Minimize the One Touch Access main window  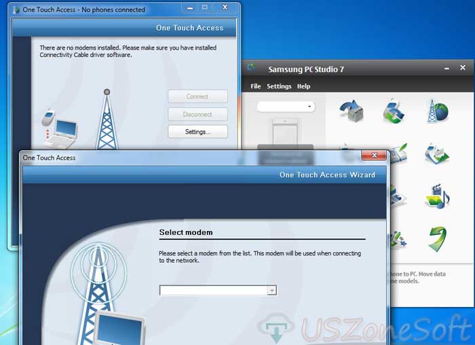tap(190, 8)
